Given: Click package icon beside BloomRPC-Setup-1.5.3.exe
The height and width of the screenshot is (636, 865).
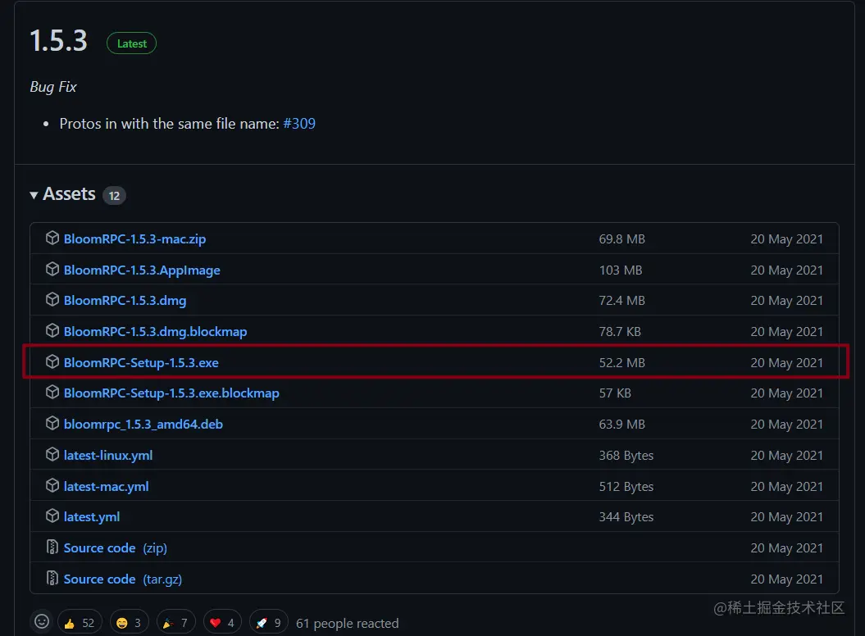Looking at the screenshot, I should click(x=52, y=361).
